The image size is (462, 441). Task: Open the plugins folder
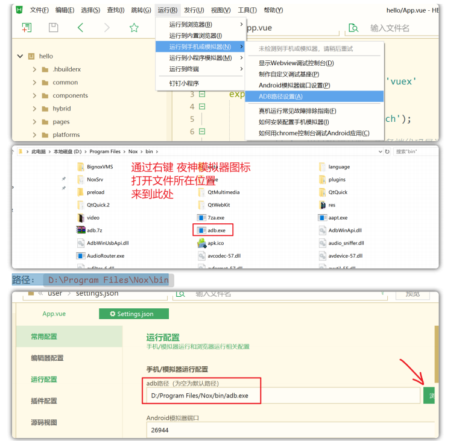(x=332, y=180)
